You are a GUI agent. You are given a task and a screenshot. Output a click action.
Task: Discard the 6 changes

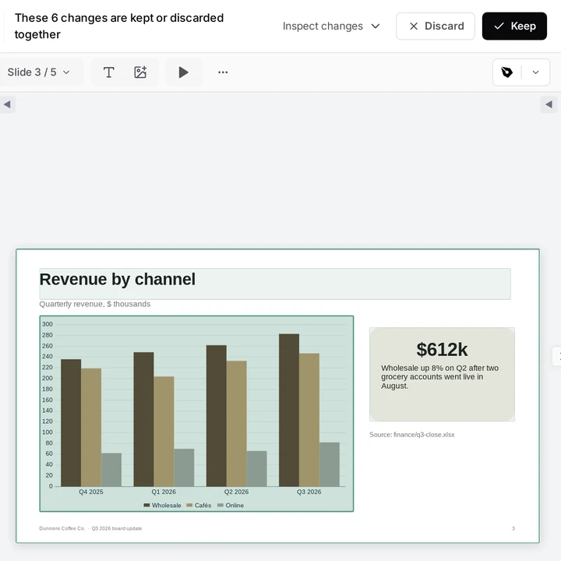pyautogui.click(x=435, y=26)
